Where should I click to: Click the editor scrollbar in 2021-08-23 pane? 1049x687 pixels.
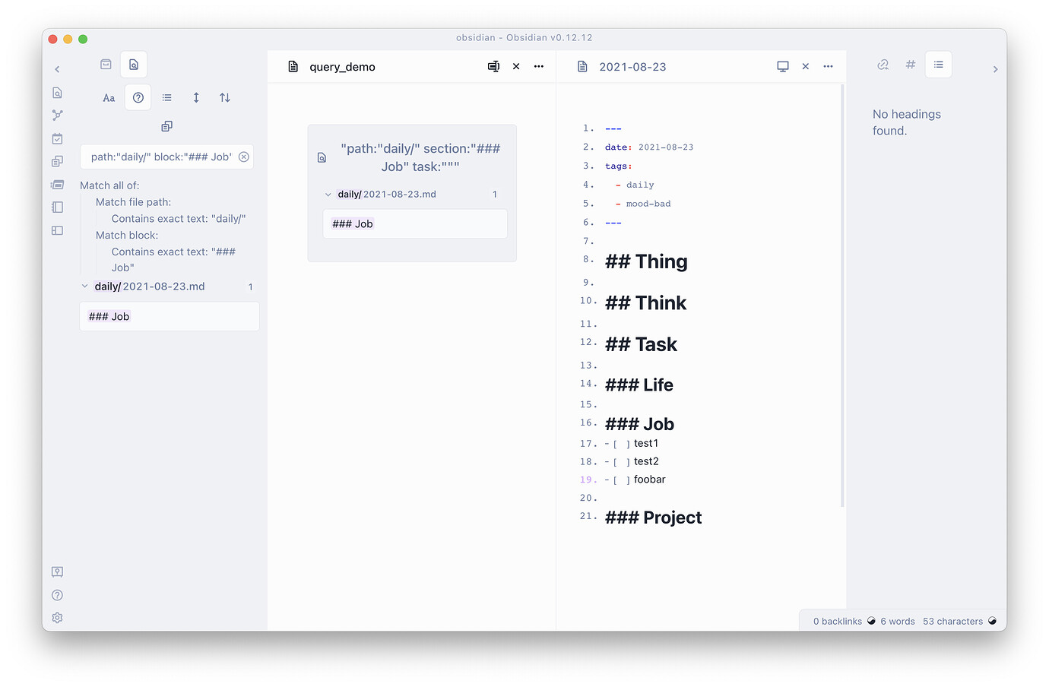pos(842,296)
